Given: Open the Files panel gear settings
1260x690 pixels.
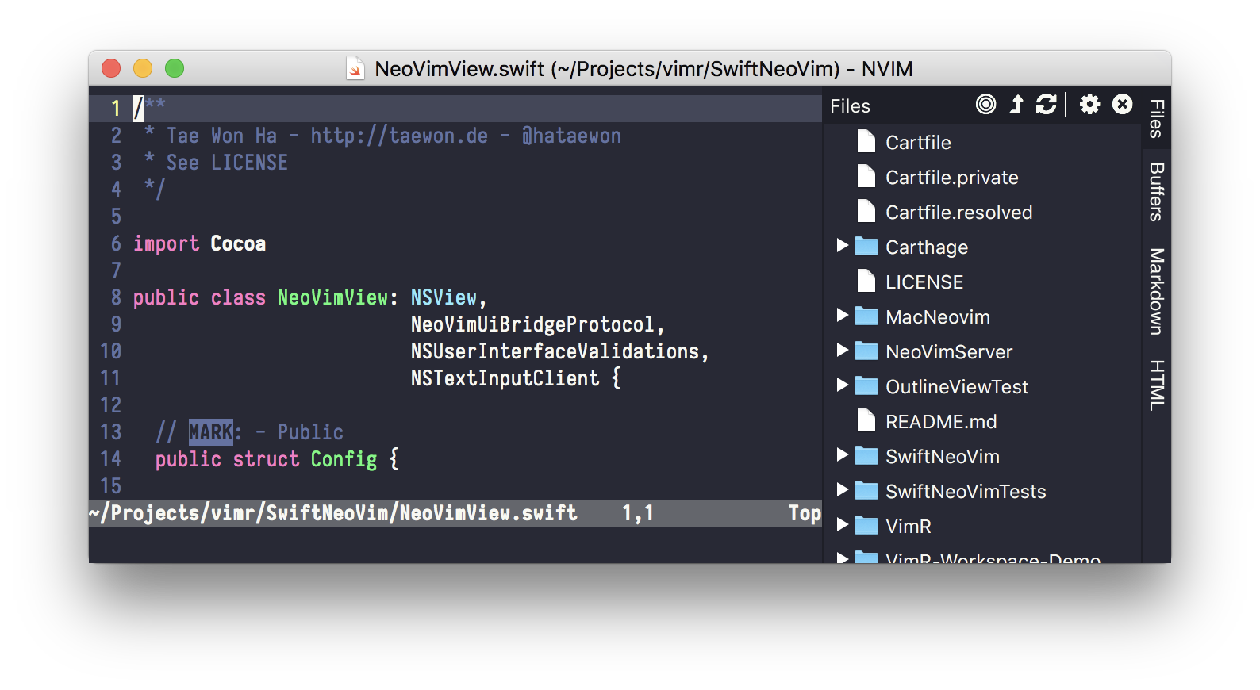Looking at the screenshot, I should 1090,104.
